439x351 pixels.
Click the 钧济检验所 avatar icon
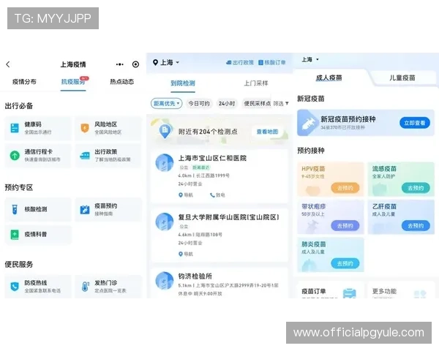point(165,281)
